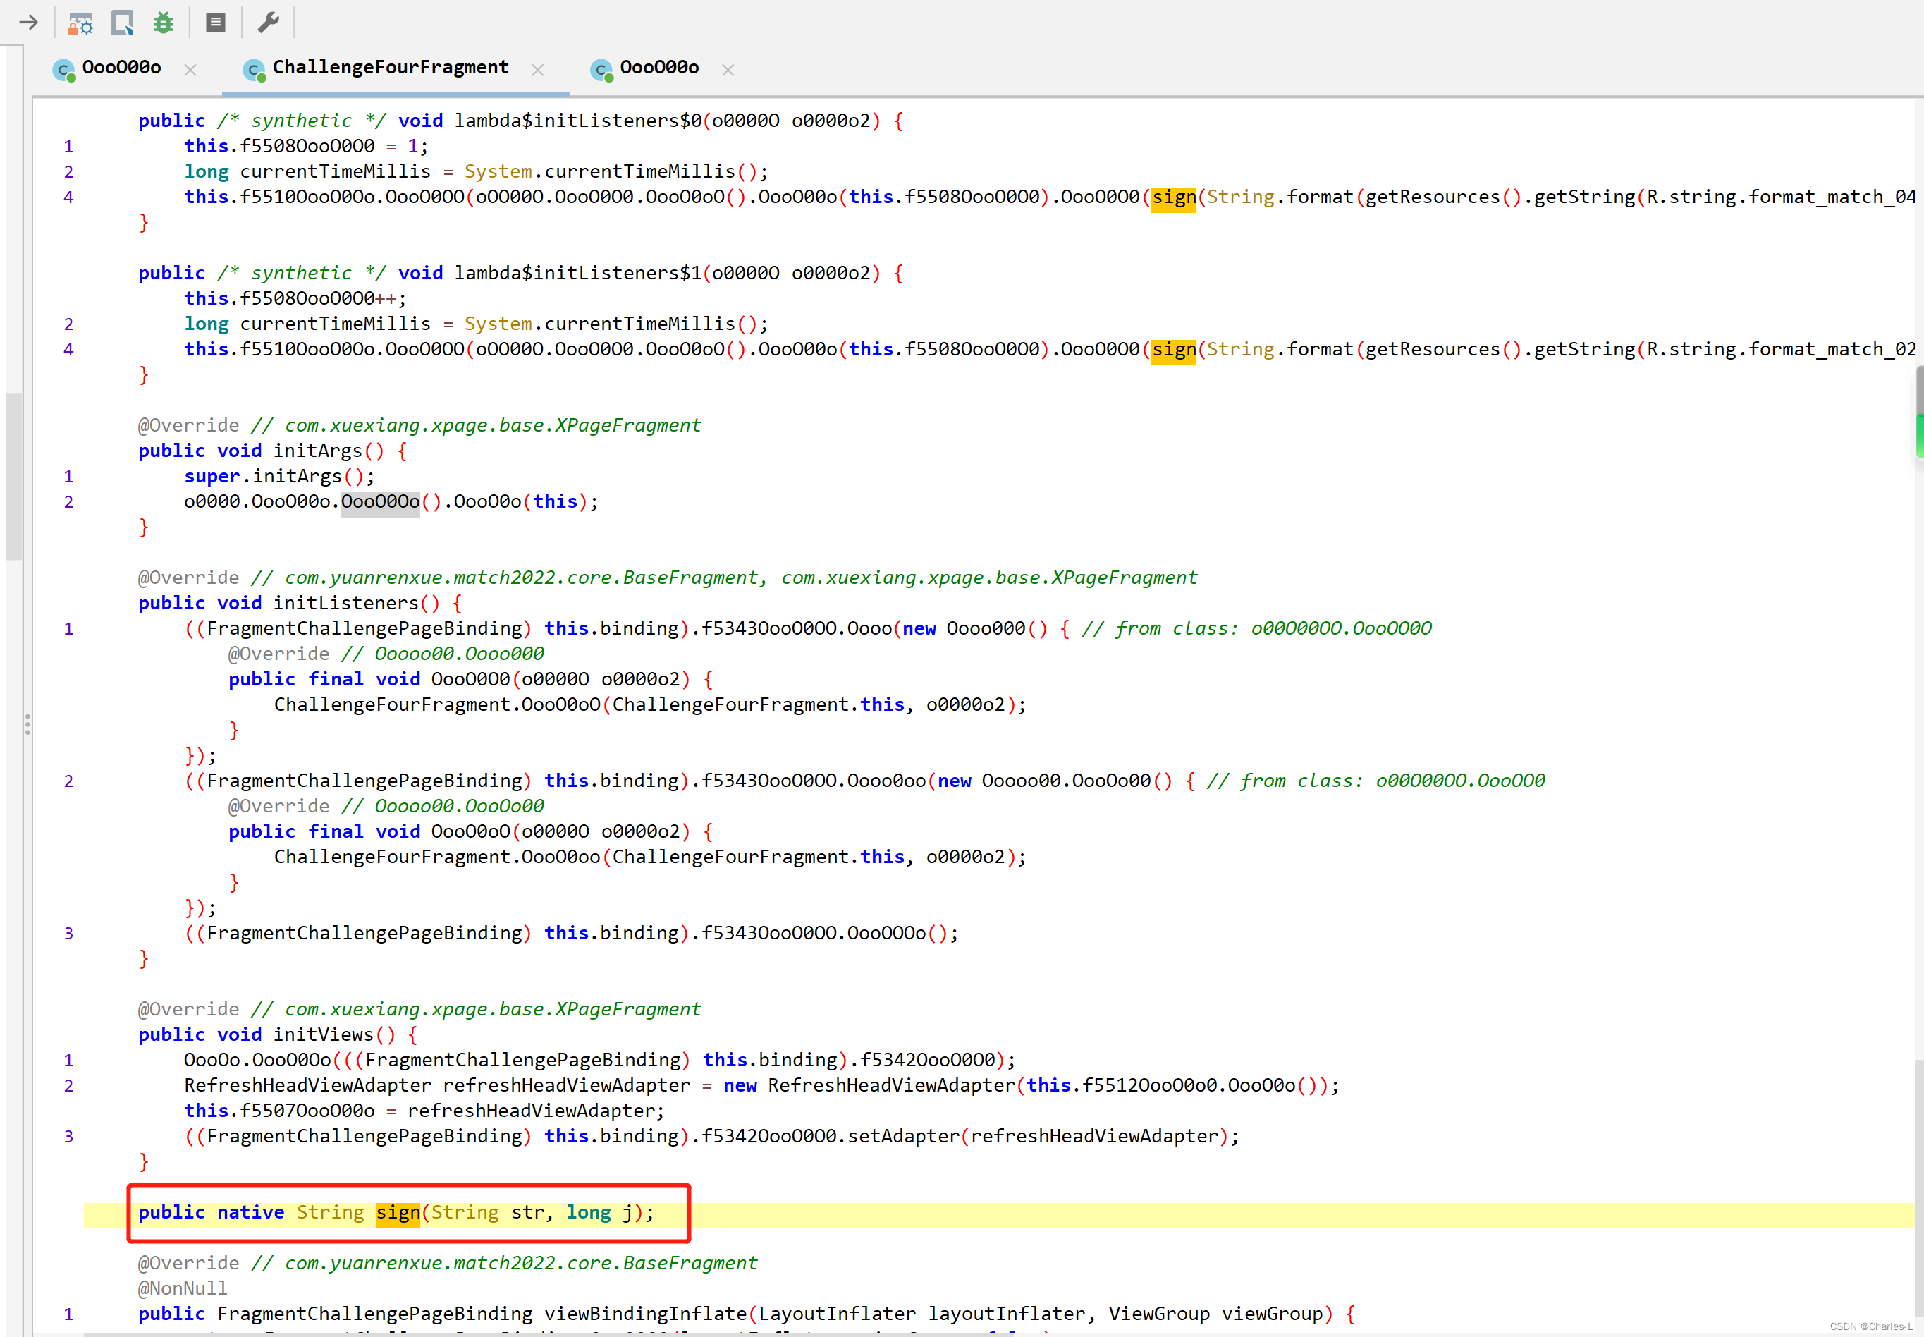Click the highlighted sign call in lambda$initListeners$0
Viewport: 1924px width, 1337px height.
pos(1172,197)
